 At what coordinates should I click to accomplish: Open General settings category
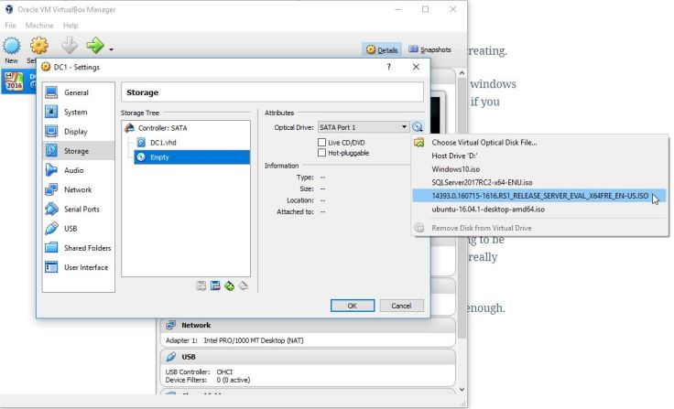tap(78, 92)
